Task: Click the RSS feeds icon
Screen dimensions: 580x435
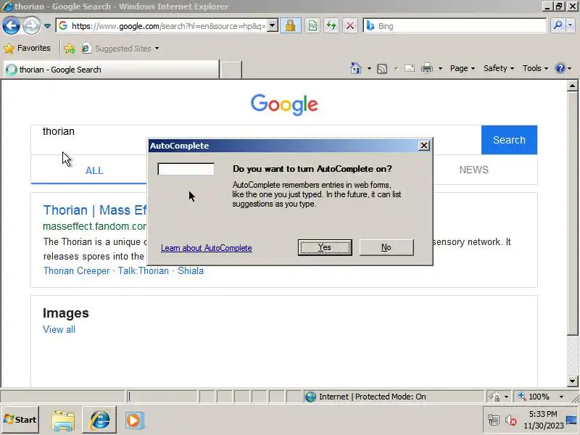Action: click(x=382, y=68)
